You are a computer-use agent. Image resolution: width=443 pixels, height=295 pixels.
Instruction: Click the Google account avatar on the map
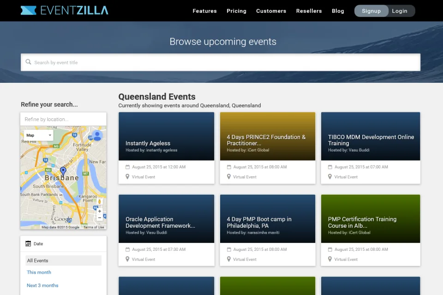point(97,135)
